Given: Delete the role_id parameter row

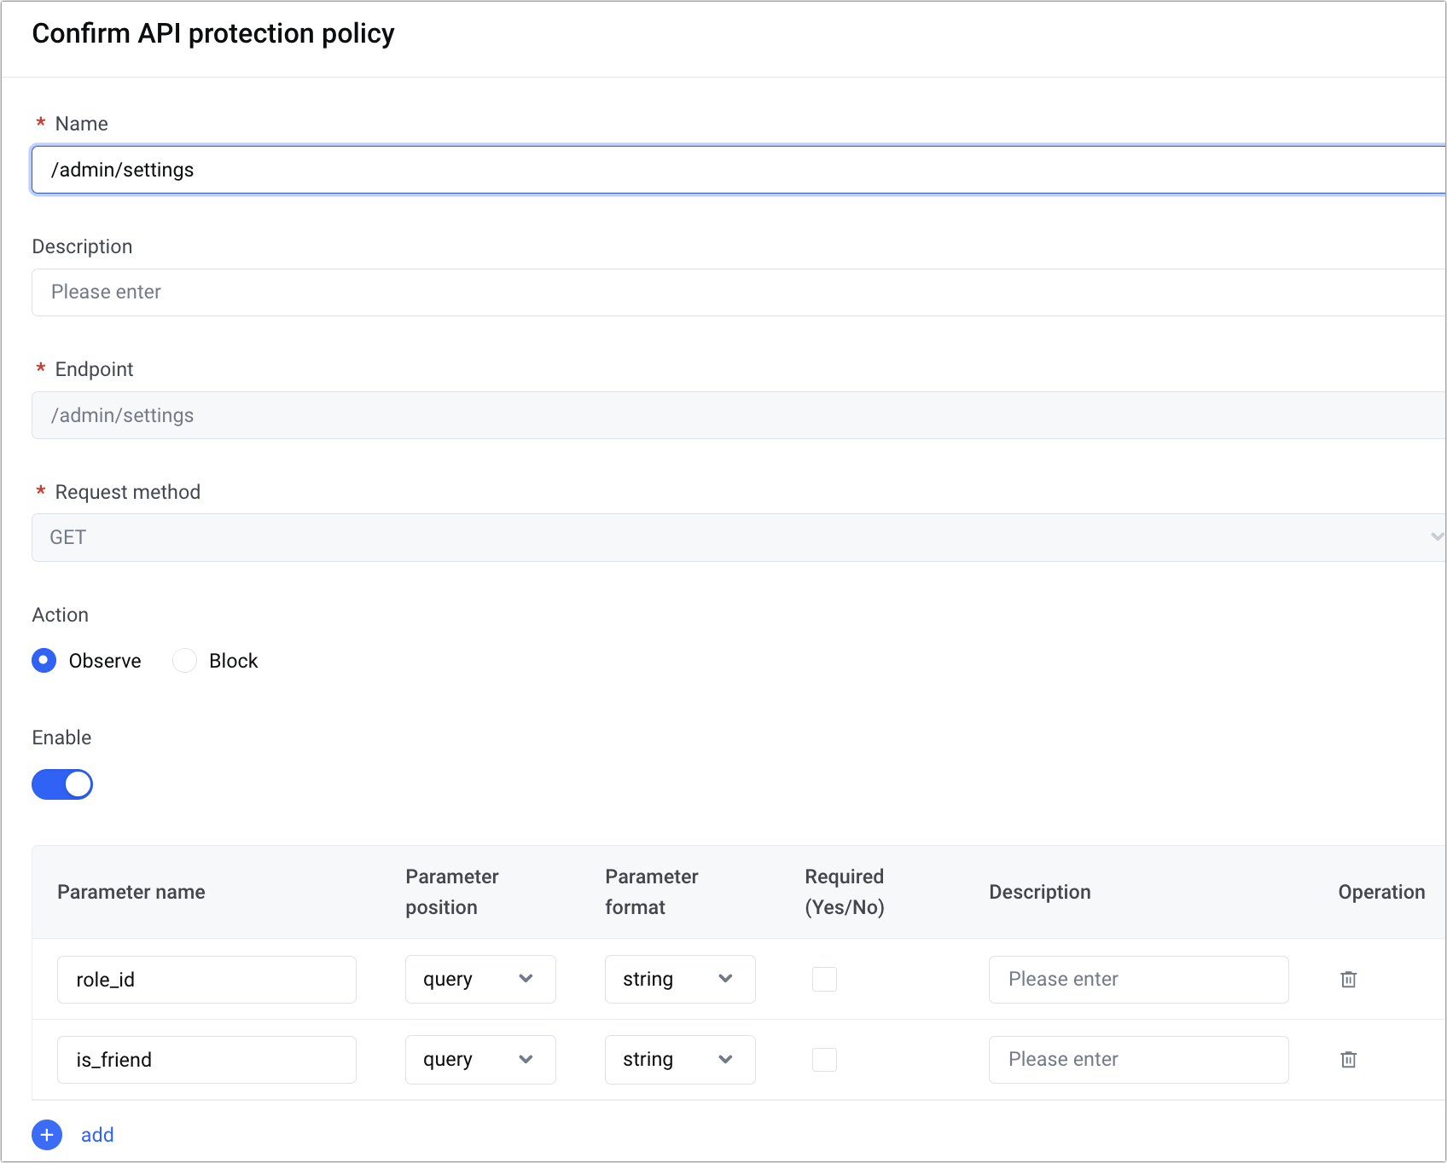Looking at the screenshot, I should tap(1348, 979).
